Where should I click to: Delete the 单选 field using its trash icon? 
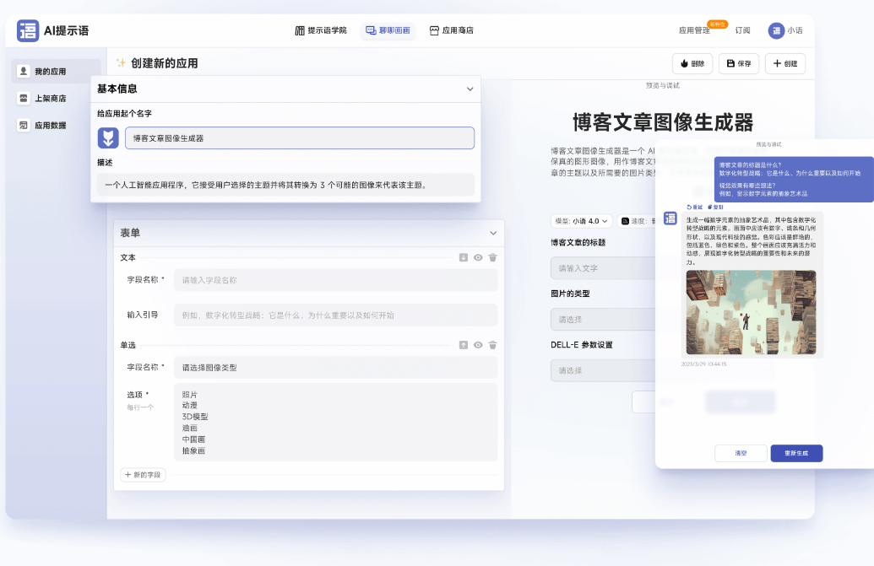point(493,344)
